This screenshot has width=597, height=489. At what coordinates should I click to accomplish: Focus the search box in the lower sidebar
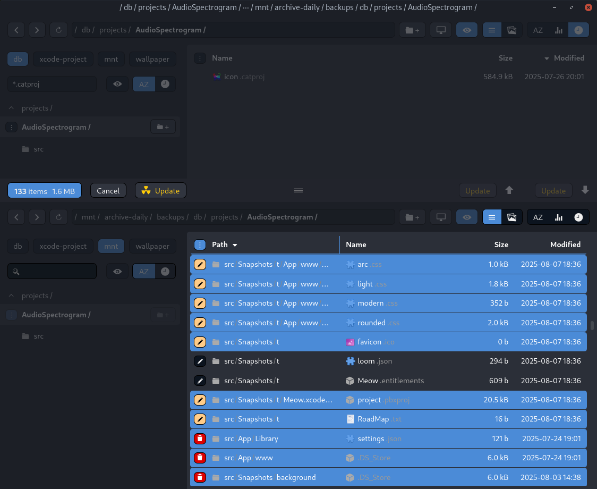point(52,272)
